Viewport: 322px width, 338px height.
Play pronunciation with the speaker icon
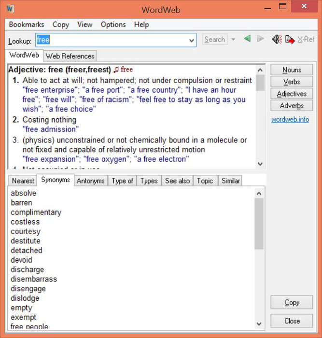click(277, 39)
